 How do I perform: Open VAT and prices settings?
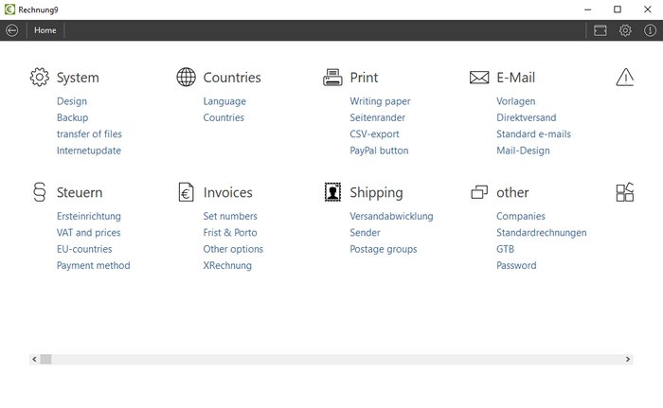pyautogui.click(x=88, y=233)
